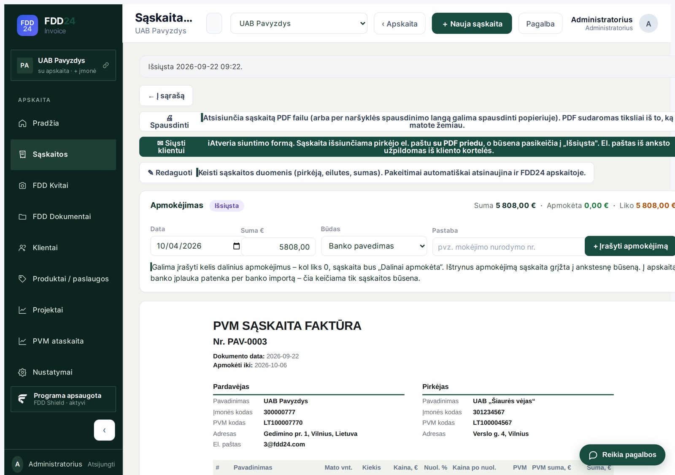Open Produktai / paslaugos section
675x475 pixels.
click(63, 279)
